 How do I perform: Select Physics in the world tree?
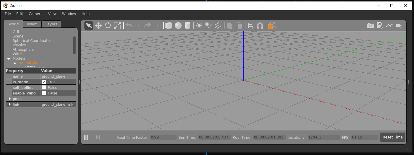click(19, 45)
